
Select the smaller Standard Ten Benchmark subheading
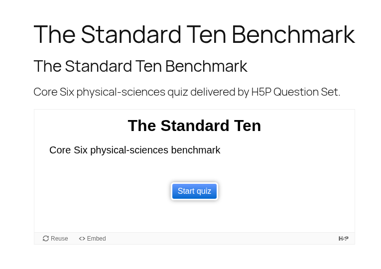click(x=140, y=66)
